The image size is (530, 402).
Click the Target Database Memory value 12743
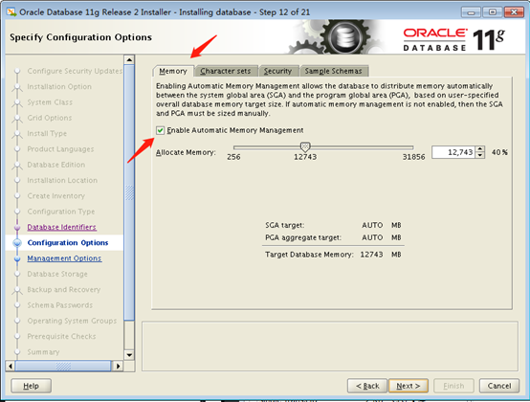click(371, 255)
